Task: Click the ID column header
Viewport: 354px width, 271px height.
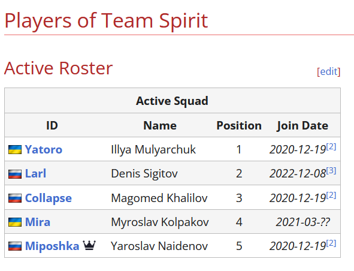Action: point(52,125)
